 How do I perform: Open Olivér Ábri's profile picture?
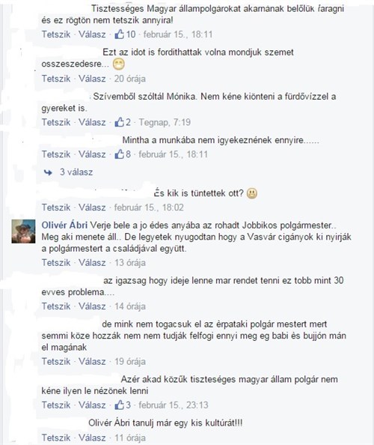click(x=23, y=231)
